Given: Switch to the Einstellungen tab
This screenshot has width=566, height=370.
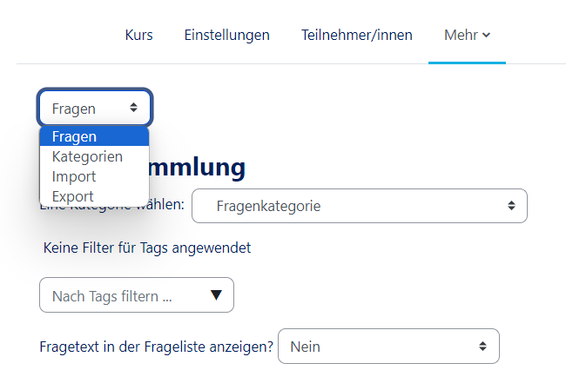Looking at the screenshot, I should pos(226,36).
